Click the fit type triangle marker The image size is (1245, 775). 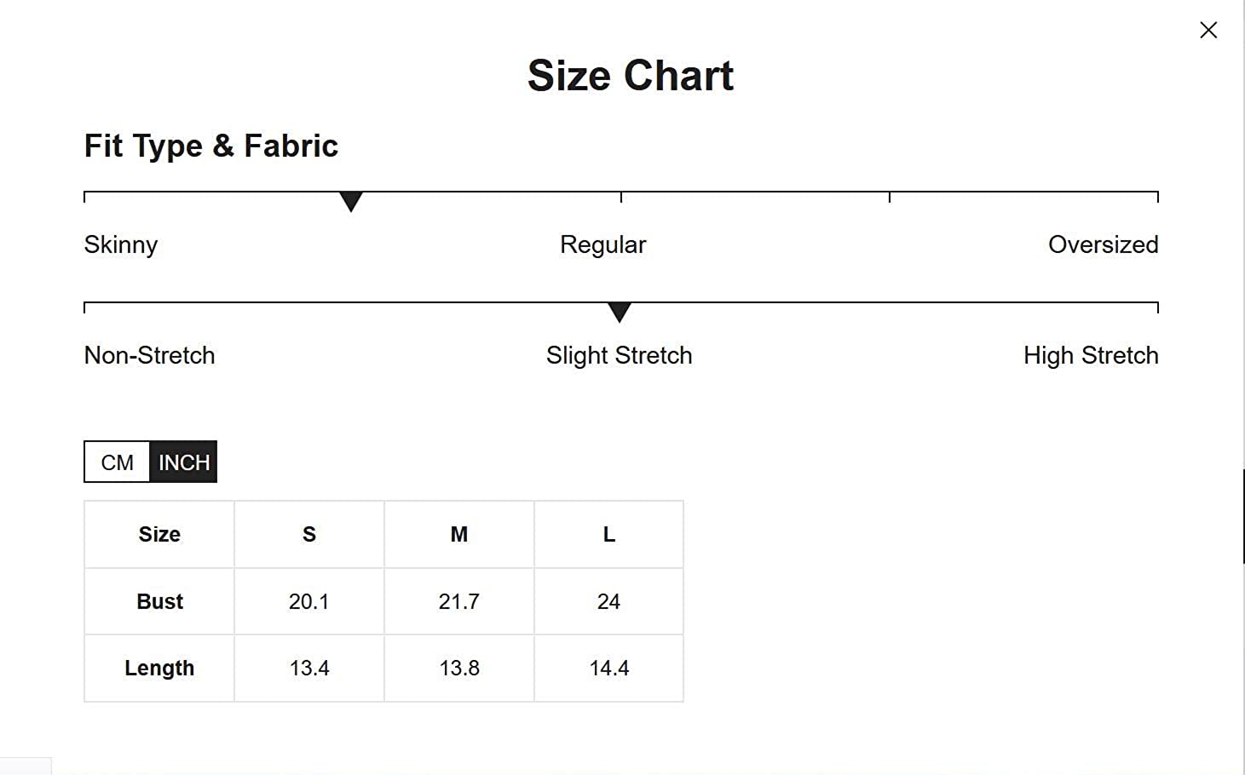350,202
